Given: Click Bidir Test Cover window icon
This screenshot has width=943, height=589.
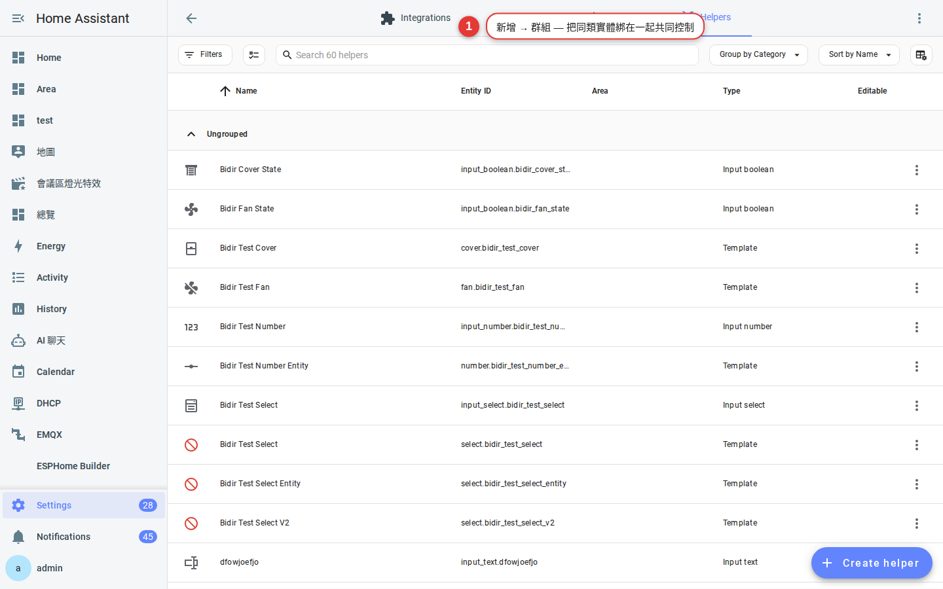Looking at the screenshot, I should pos(191,249).
